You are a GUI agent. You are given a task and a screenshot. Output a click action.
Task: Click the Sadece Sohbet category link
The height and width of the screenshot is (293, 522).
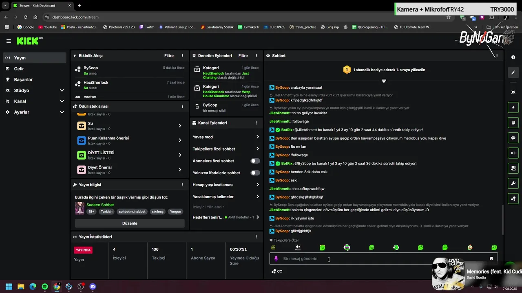tap(100, 205)
